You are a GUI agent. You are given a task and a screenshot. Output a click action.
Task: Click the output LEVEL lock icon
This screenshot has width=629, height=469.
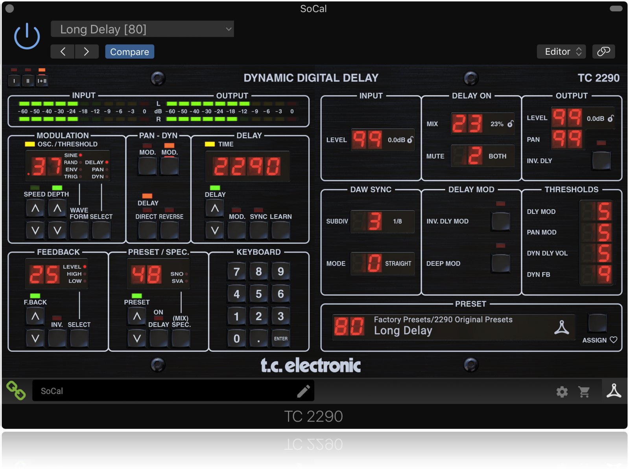[611, 118]
